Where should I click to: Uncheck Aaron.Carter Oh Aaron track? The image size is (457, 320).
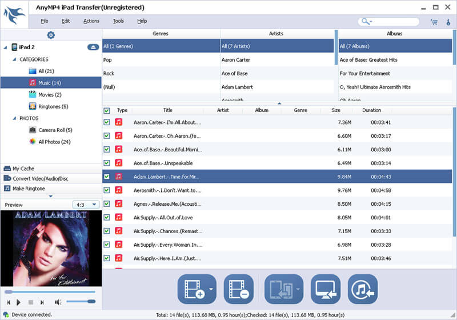click(107, 136)
